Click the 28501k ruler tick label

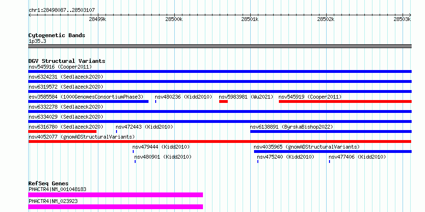point(250,19)
